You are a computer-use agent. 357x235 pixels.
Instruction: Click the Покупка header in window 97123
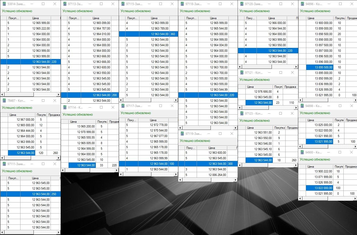click(279, 128)
